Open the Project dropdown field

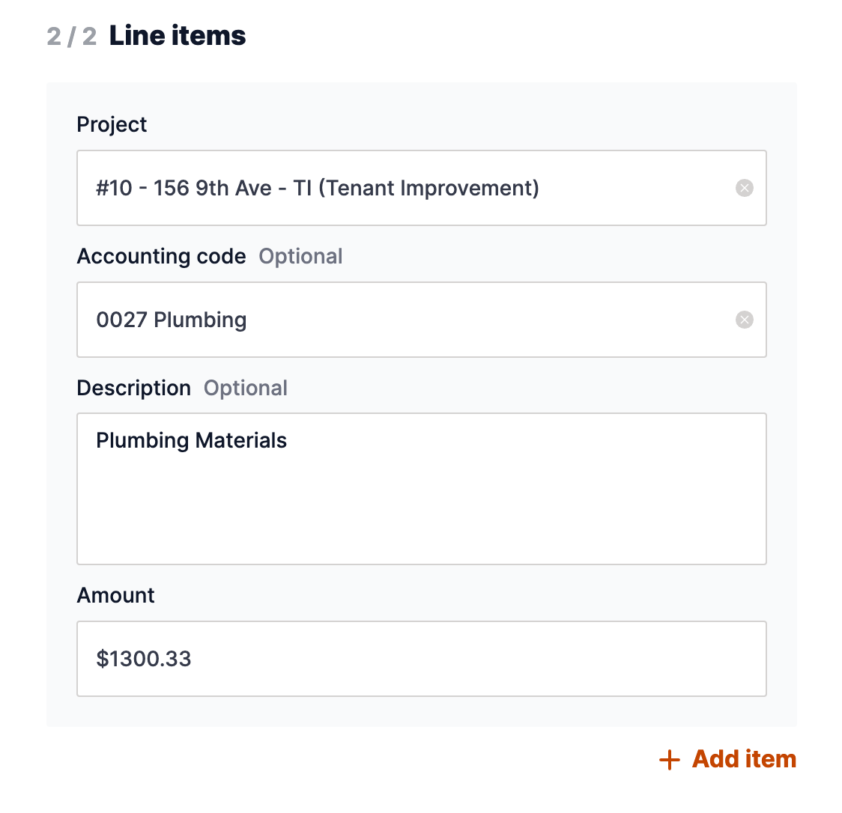(422, 188)
